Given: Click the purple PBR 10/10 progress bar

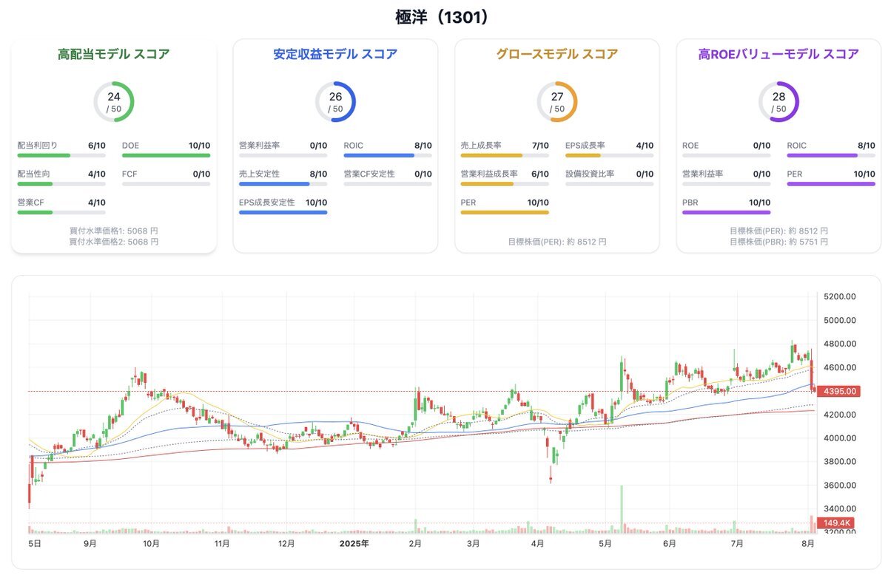Looking at the screenshot, I should 726,212.
